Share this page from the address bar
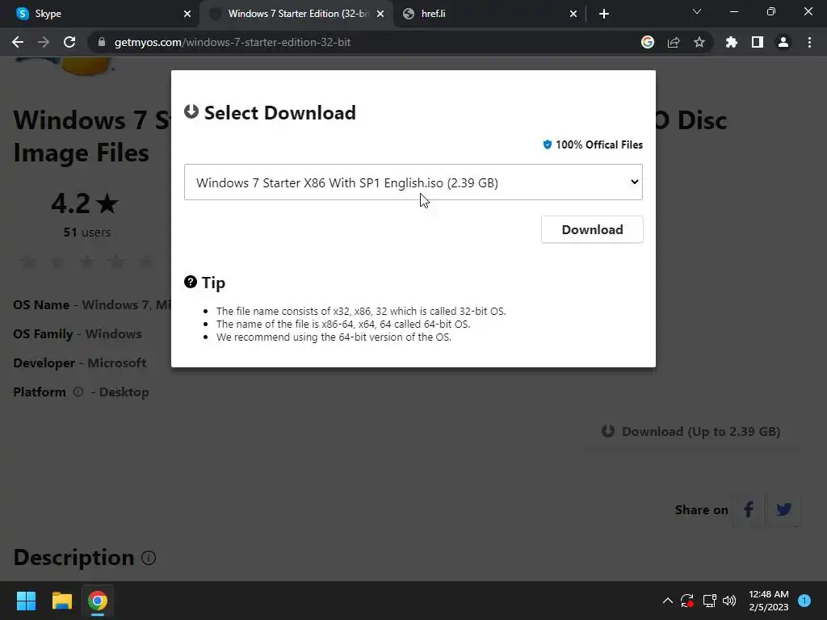The height and width of the screenshot is (620, 827). coord(674,42)
